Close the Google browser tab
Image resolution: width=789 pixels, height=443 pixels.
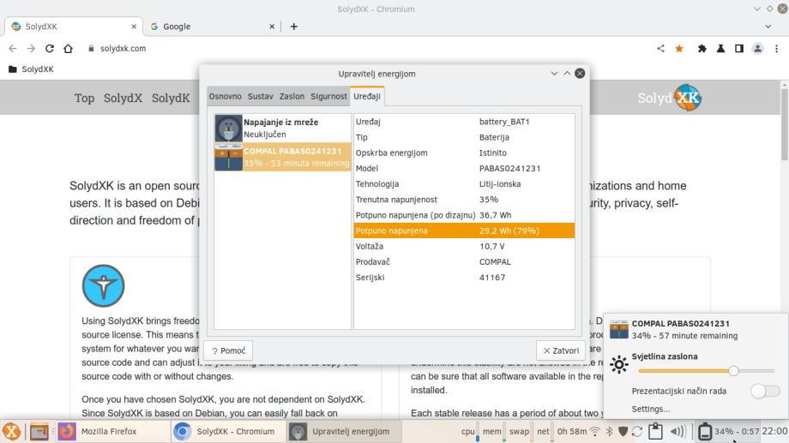click(x=272, y=27)
